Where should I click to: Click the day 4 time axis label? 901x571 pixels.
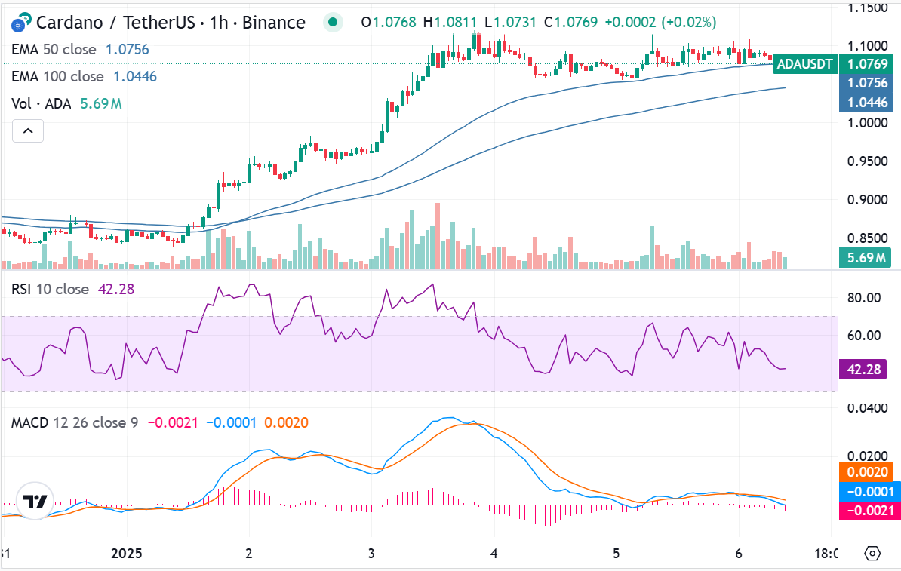tap(494, 553)
